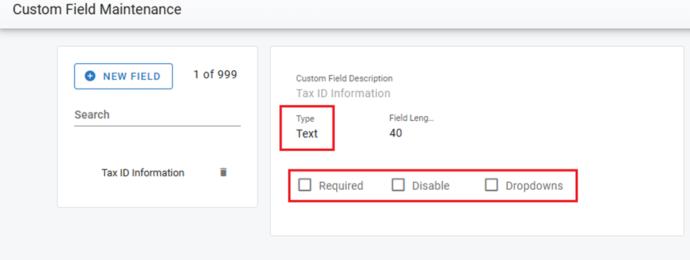Click the Required label text
This screenshot has height=260, width=690.
[x=341, y=186]
